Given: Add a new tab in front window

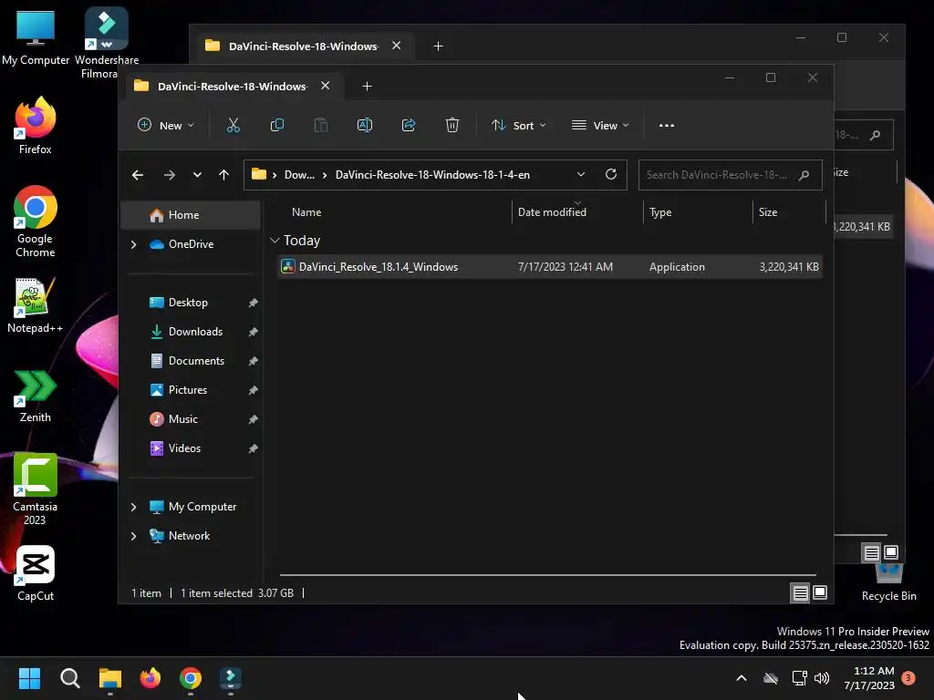Looking at the screenshot, I should tap(367, 87).
